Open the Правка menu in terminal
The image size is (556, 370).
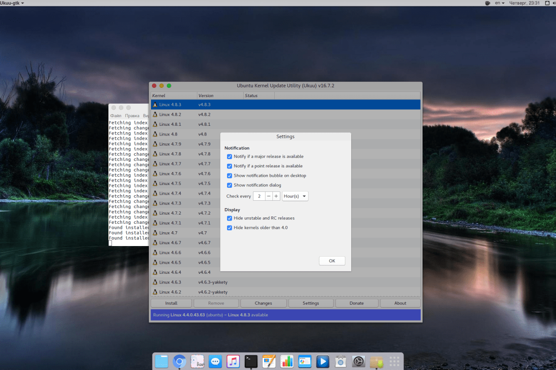[132, 116]
